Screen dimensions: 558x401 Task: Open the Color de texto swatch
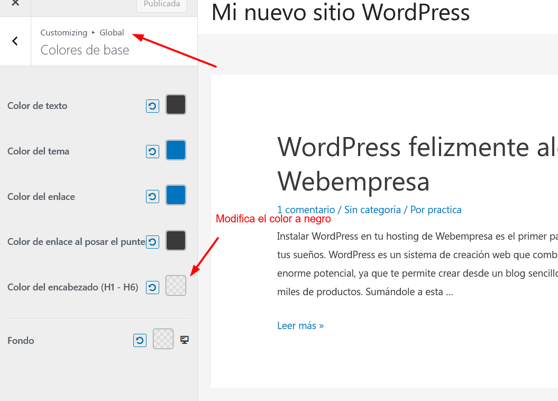point(176,105)
